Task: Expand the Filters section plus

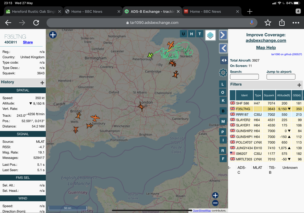Action: click(x=299, y=85)
